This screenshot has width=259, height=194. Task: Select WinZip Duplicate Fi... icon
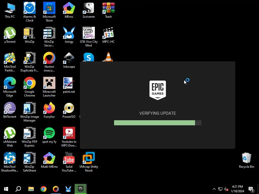30,62
